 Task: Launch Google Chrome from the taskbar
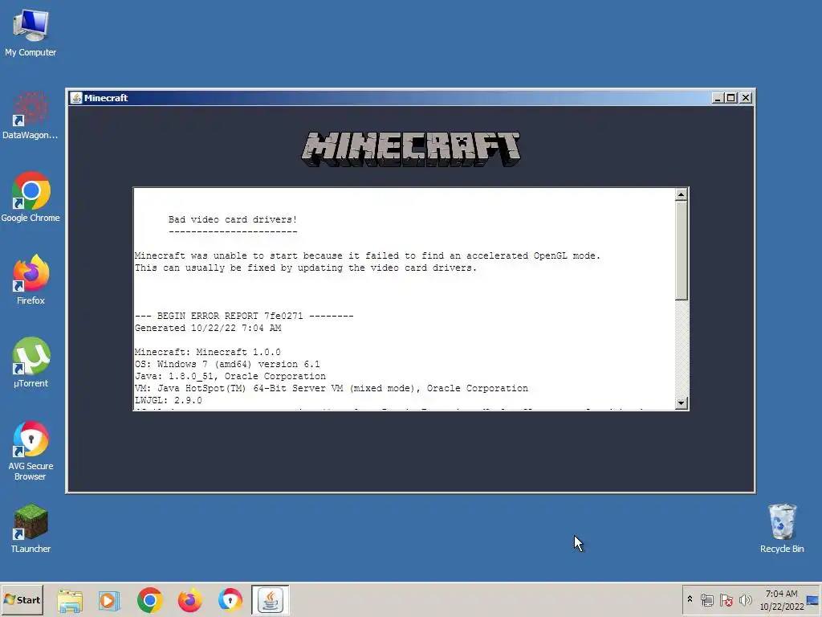point(150,600)
